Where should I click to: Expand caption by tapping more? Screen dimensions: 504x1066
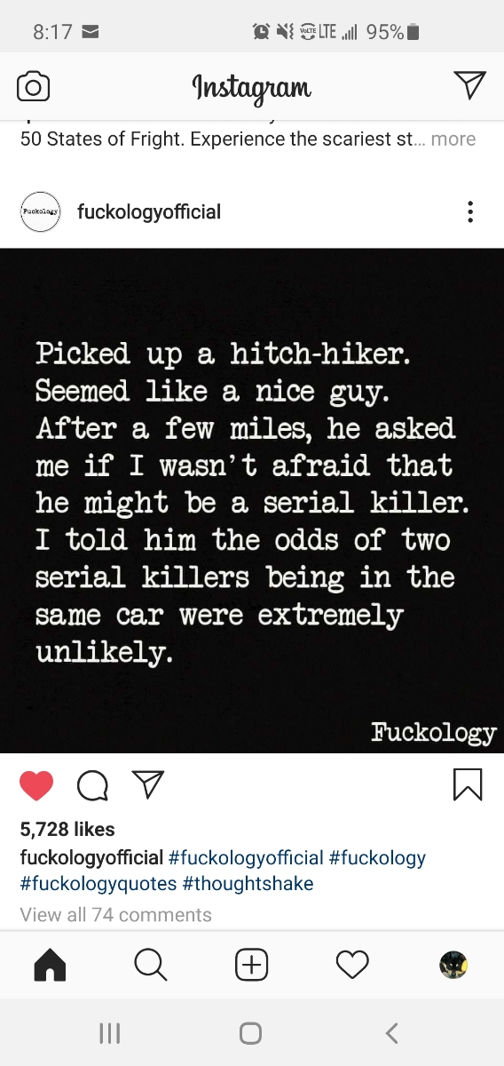pos(453,139)
